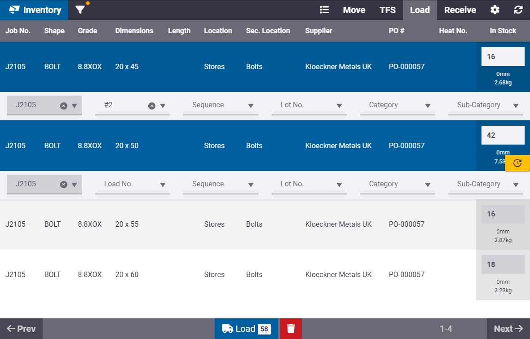Click the yellow reset quantity icon
The image size is (530, 339).
(x=517, y=163)
